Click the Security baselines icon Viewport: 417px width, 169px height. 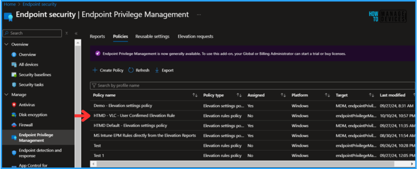coord(14,75)
